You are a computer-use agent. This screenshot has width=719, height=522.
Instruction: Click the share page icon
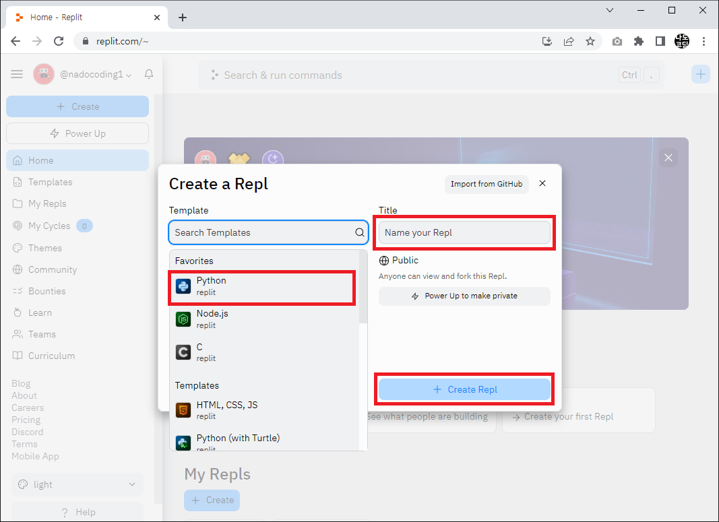tap(569, 41)
